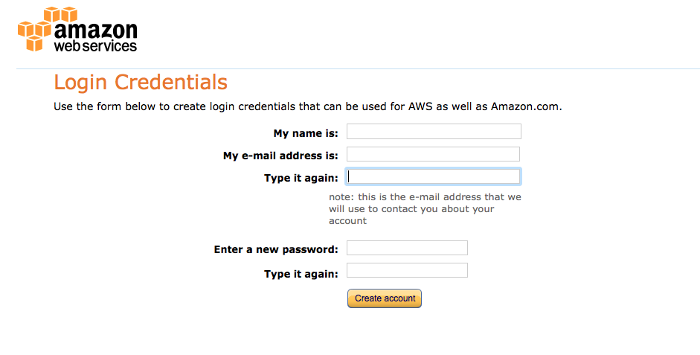Click the e-mail address note text
Screen dimensions: 700x355
pos(425,208)
